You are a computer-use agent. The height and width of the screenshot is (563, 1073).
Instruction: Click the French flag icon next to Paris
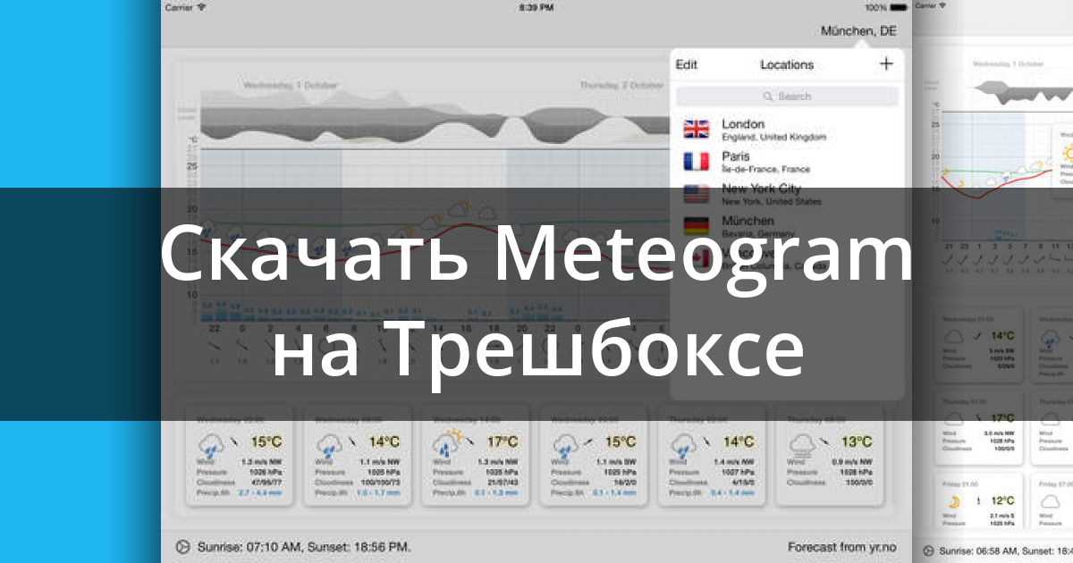click(x=696, y=162)
